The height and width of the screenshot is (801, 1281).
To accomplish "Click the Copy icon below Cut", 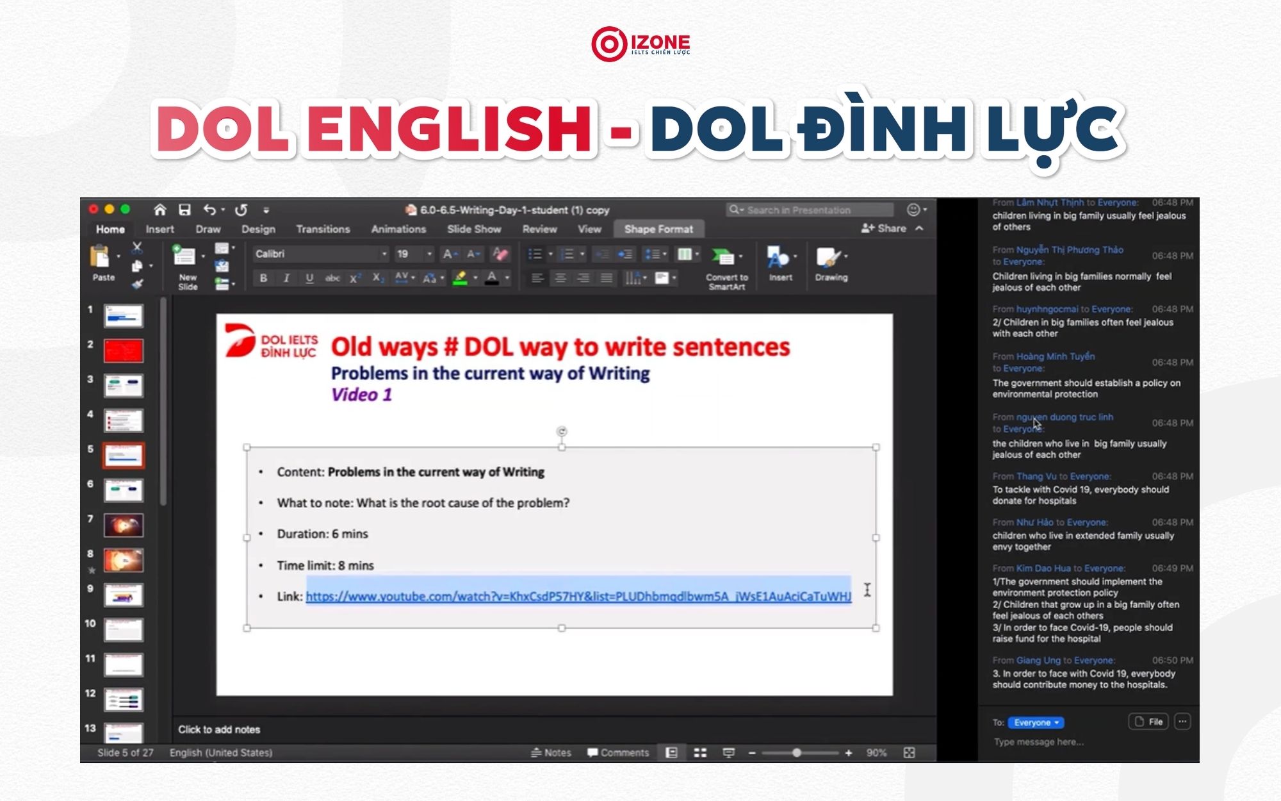I will (x=136, y=266).
